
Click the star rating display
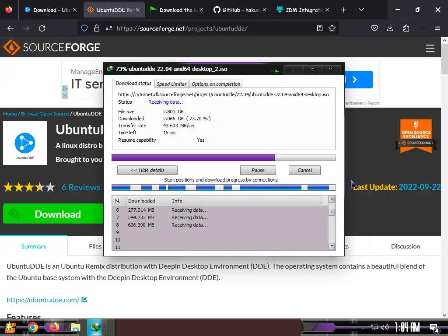[x=29, y=187]
